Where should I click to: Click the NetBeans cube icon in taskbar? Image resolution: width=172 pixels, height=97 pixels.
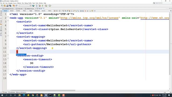pyautogui.click(x=46, y=95)
